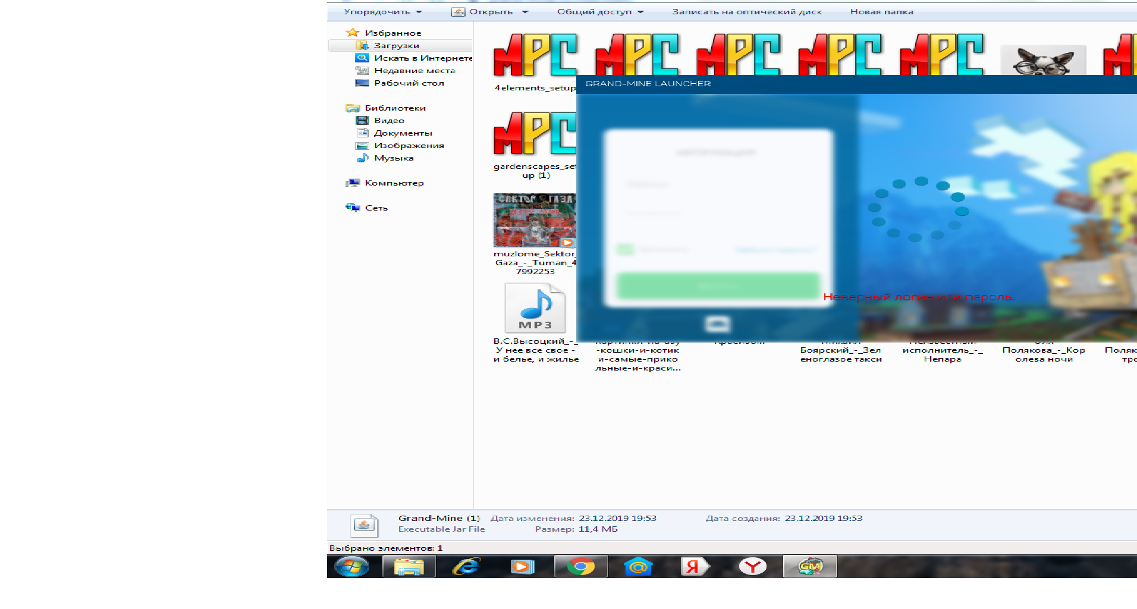1137x609 pixels.
Task: Click the Компьютер icon in sidebar
Action: click(353, 183)
